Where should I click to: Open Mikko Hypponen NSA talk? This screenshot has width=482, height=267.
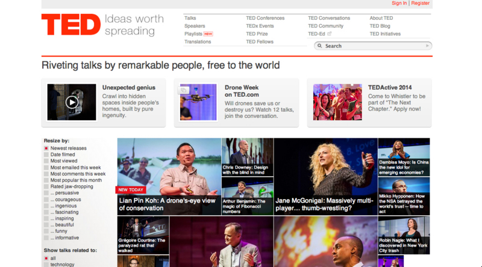[404, 196]
